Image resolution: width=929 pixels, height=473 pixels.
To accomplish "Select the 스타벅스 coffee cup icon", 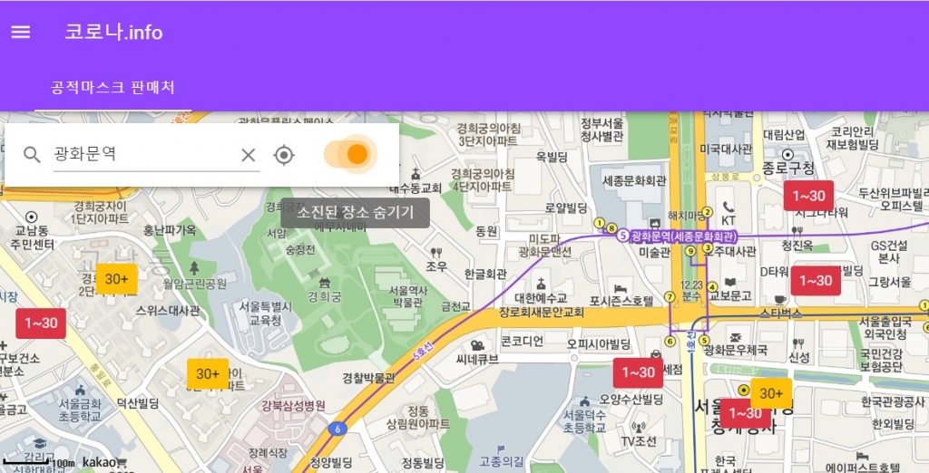I will (x=780, y=298).
